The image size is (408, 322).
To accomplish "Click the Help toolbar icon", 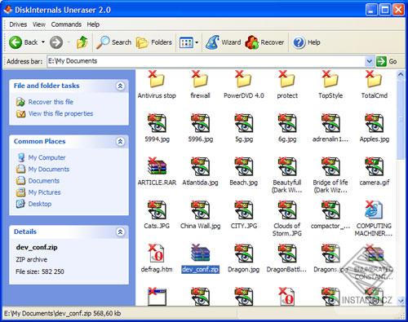I will tap(299, 42).
